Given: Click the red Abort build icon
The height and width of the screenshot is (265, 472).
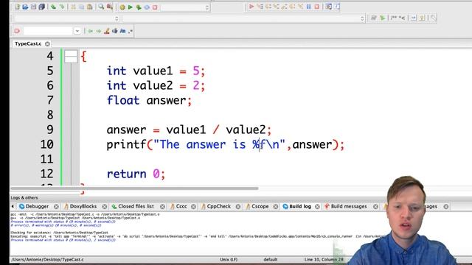Looking at the screenshot, I should (155, 7).
